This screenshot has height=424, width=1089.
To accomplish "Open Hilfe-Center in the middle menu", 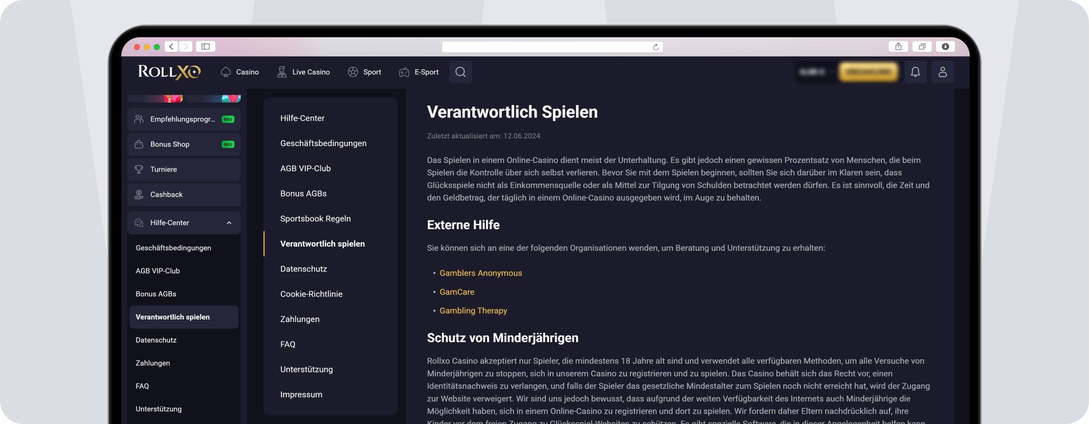I will click(302, 118).
